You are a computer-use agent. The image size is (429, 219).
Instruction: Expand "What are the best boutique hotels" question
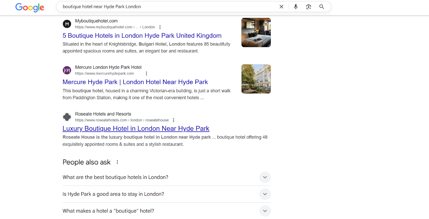click(x=265, y=177)
